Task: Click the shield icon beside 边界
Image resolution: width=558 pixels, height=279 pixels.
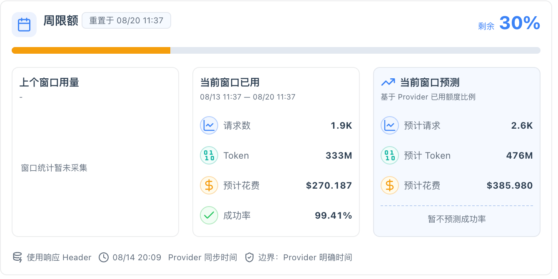Action: point(249,257)
